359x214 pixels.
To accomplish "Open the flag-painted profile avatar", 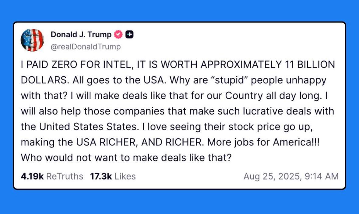I will tap(32, 40).
